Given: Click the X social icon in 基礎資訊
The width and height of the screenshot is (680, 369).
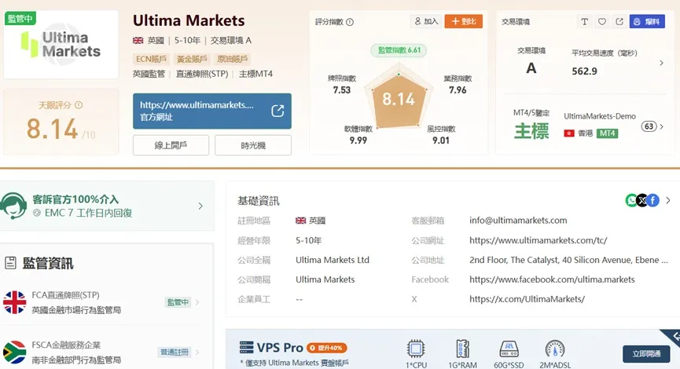Looking at the screenshot, I should 642,200.
